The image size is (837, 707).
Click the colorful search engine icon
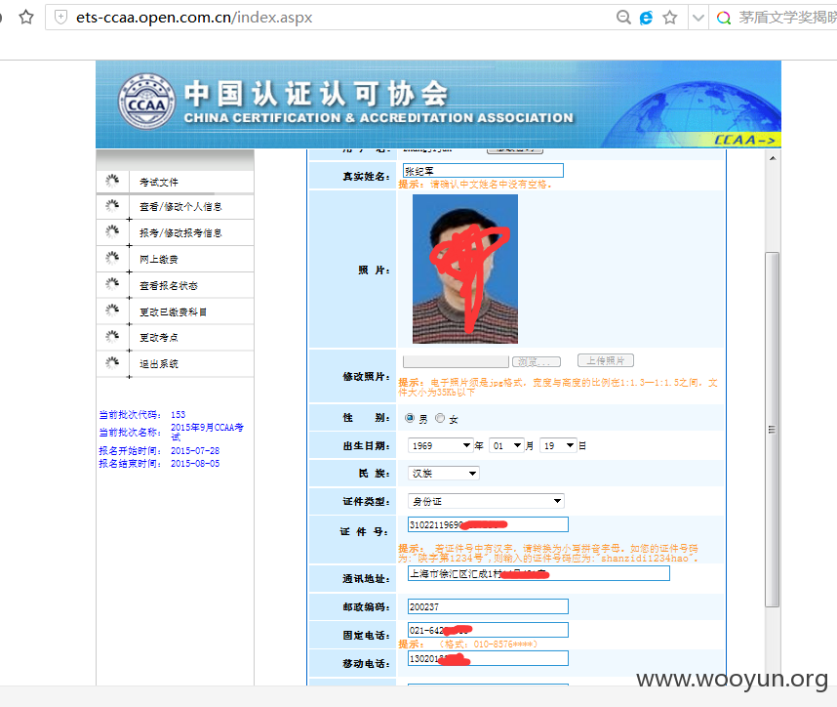[724, 18]
